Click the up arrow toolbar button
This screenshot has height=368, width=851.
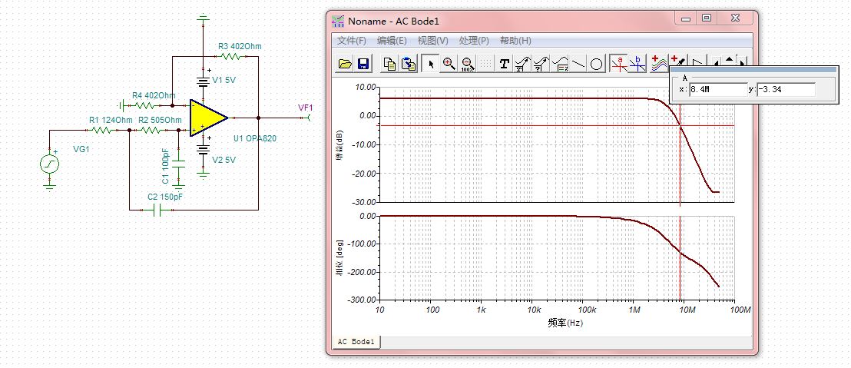pyautogui.click(x=730, y=60)
